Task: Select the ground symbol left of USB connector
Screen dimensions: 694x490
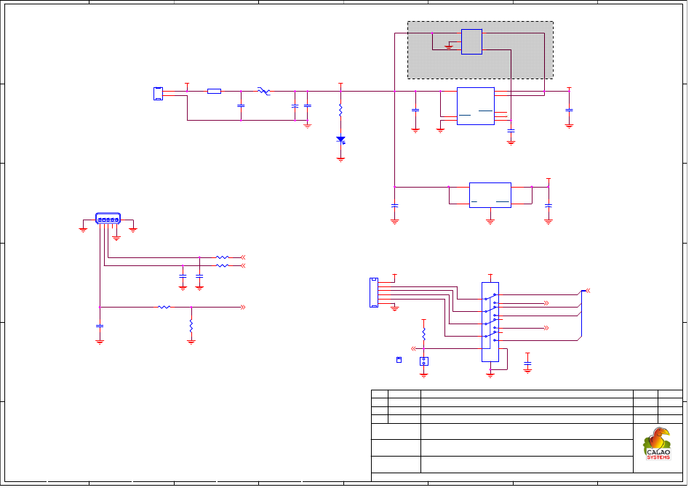Action: click(83, 230)
